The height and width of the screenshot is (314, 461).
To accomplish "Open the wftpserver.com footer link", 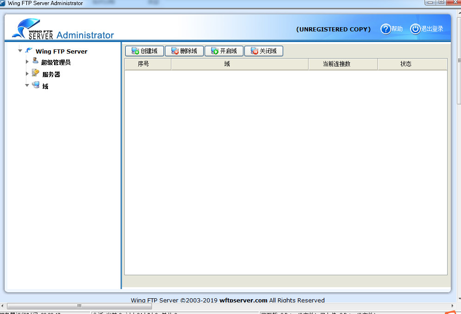I will (x=243, y=300).
